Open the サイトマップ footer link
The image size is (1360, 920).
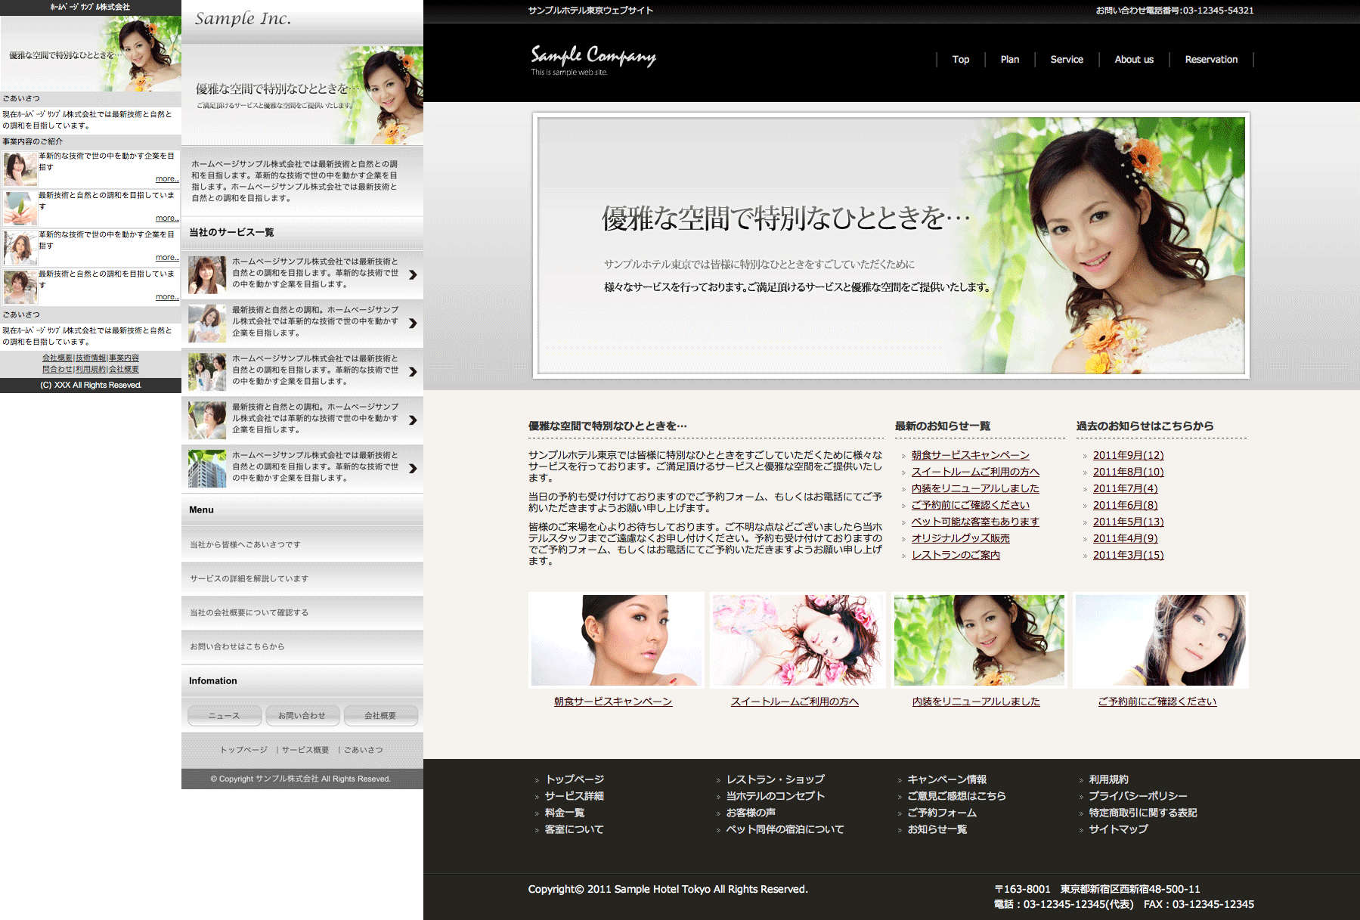pyautogui.click(x=1118, y=829)
